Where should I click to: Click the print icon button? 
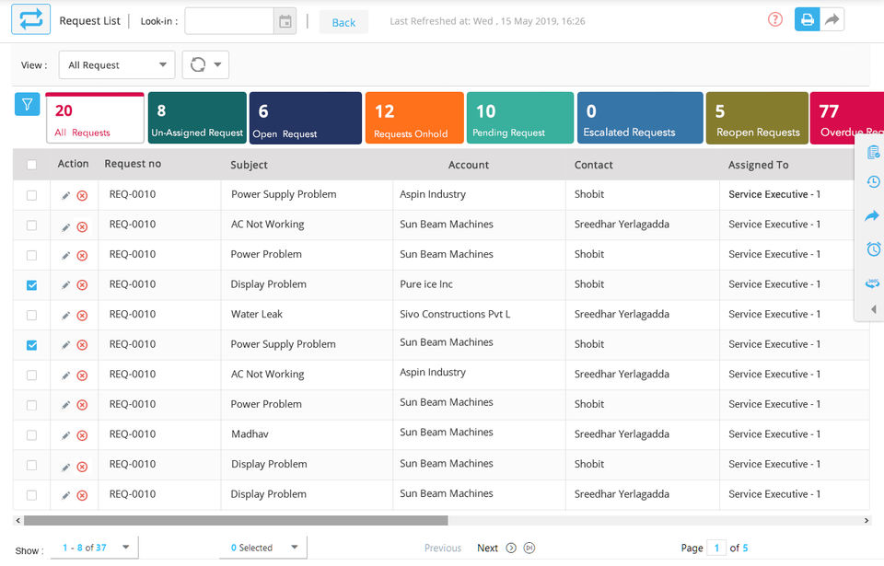point(807,19)
